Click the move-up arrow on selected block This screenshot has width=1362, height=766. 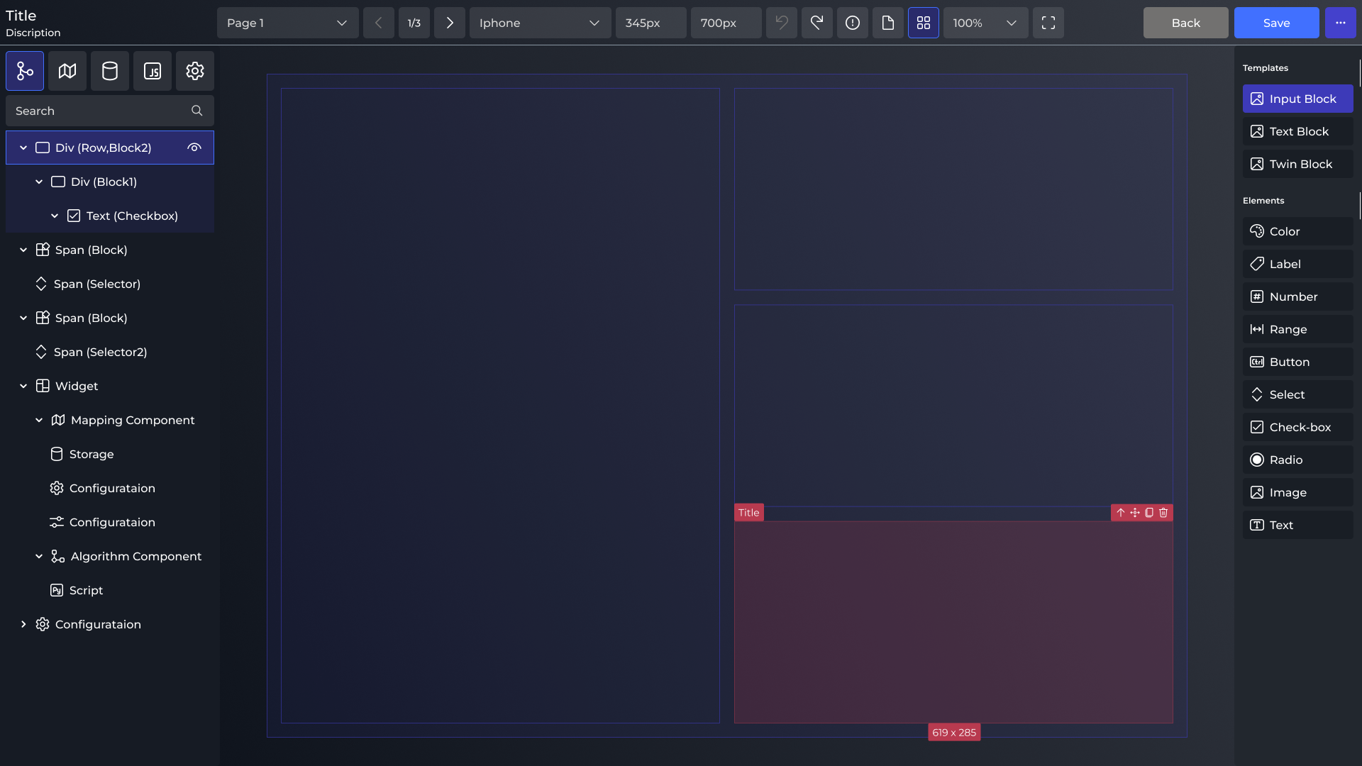(1121, 513)
